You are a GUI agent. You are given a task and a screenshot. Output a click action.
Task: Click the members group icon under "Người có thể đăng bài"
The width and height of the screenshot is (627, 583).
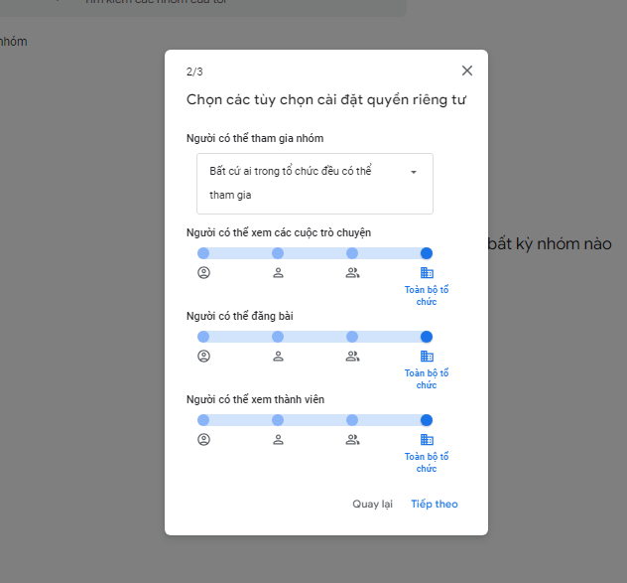tap(352, 356)
